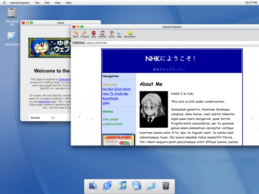The width and height of the screenshot is (259, 194).
Task: Go back with the Back toolbar icon
Action: [x=76, y=34]
